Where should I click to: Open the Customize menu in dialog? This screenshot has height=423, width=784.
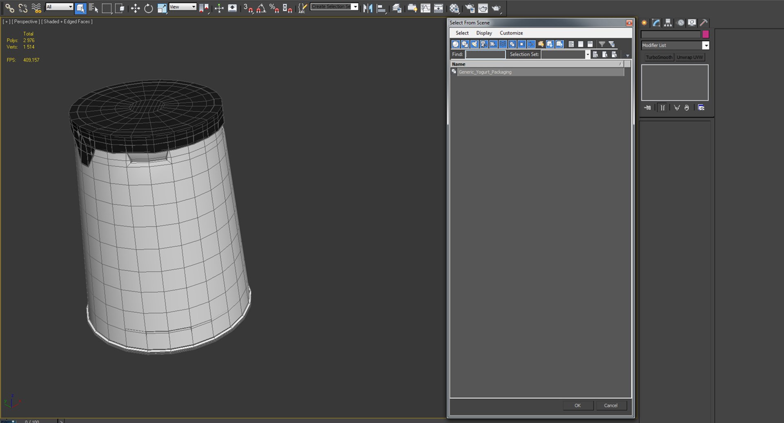point(511,33)
